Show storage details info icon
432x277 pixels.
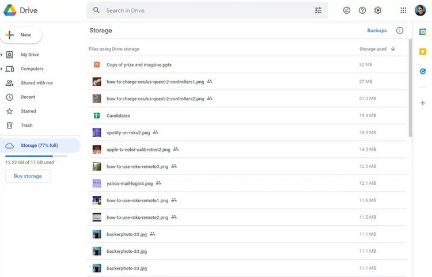click(x=400, y=31)
